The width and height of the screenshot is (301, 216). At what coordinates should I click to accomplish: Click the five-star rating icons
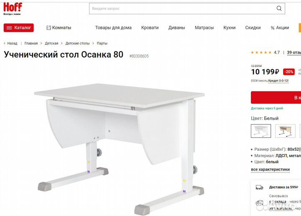(x=261, y=53)
